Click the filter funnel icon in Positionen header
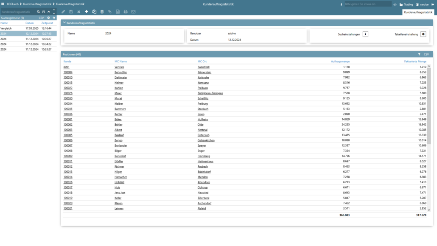The width and height of the screenshot is (437, 246). coord(419,54)
